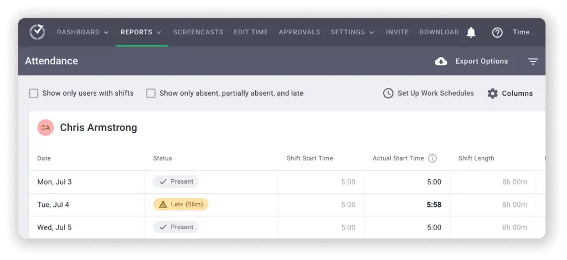Expand the Reports dropdown menu
Image resolution: width=567 pixels, height=260 pixels.
[x=141, y=32]
